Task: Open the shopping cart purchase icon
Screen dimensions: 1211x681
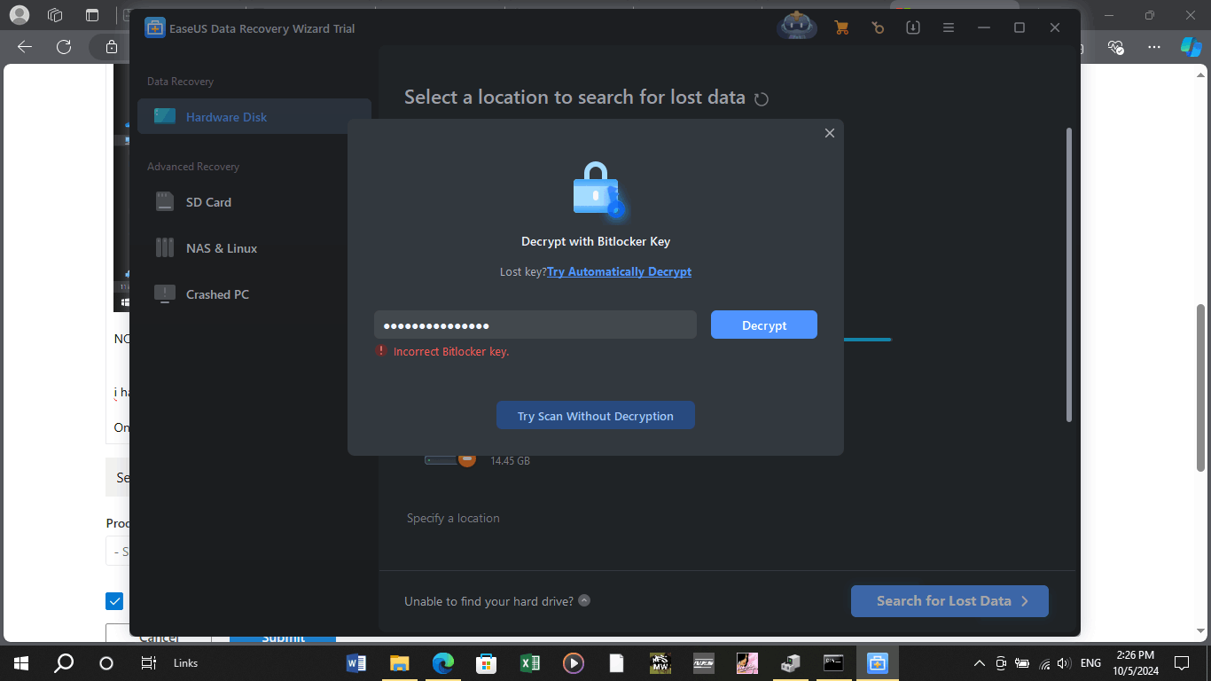Action: pyautogui.click(x=841, y=27)
